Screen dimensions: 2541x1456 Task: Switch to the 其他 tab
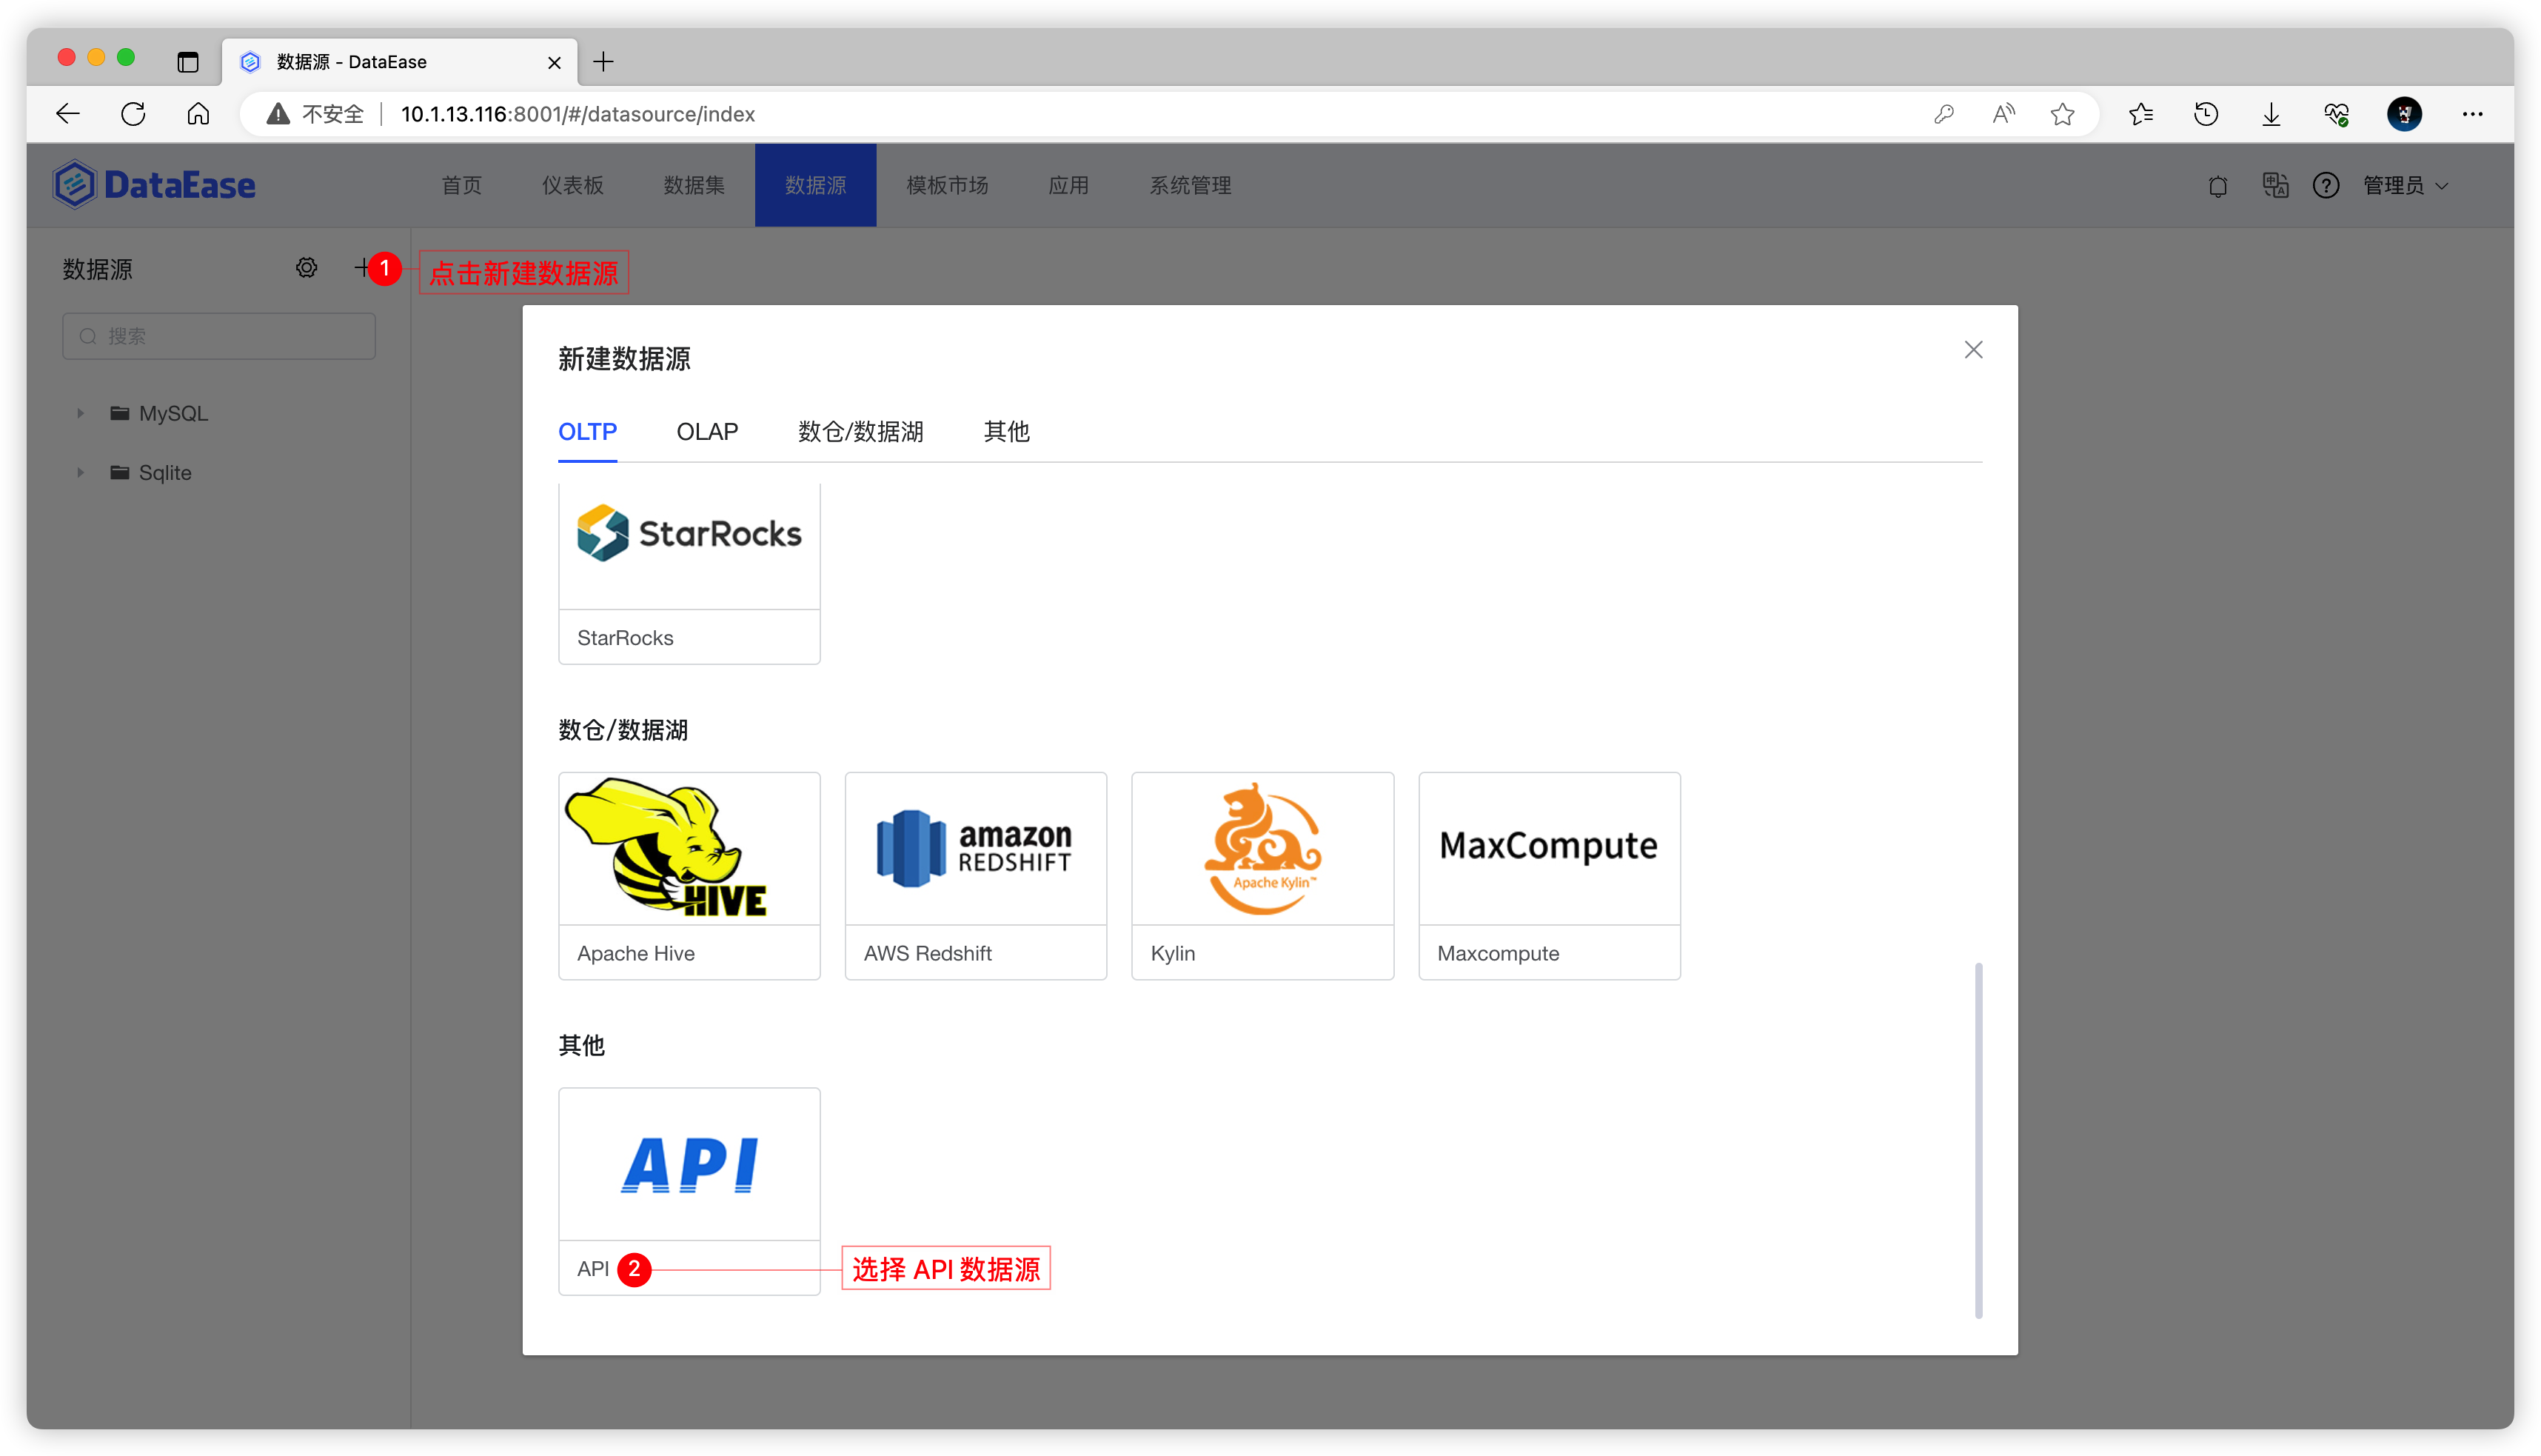[1007, 431]
